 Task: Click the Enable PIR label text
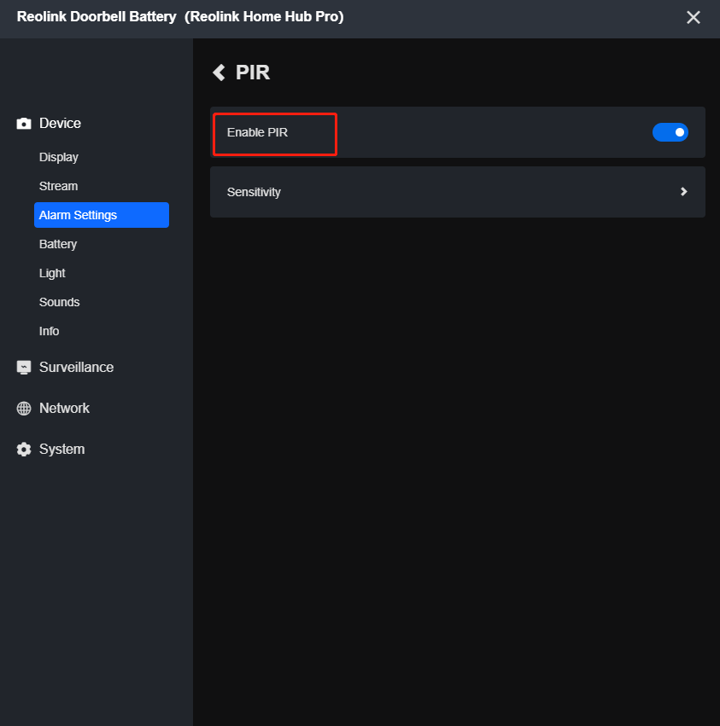click(x=257, y=132)
